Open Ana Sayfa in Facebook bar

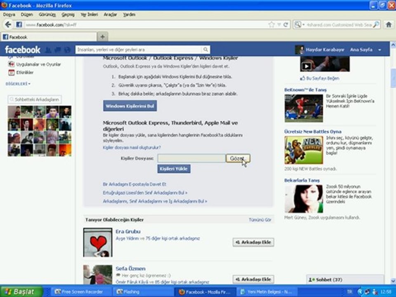tap(361, 50)
